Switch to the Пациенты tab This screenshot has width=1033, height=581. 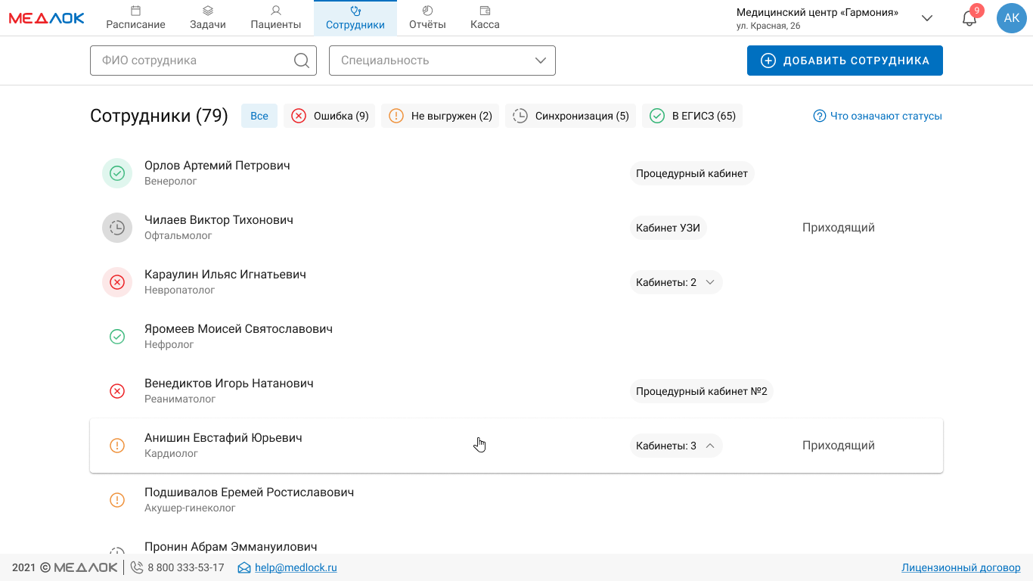pyautogui.click(x=276, y=18)
